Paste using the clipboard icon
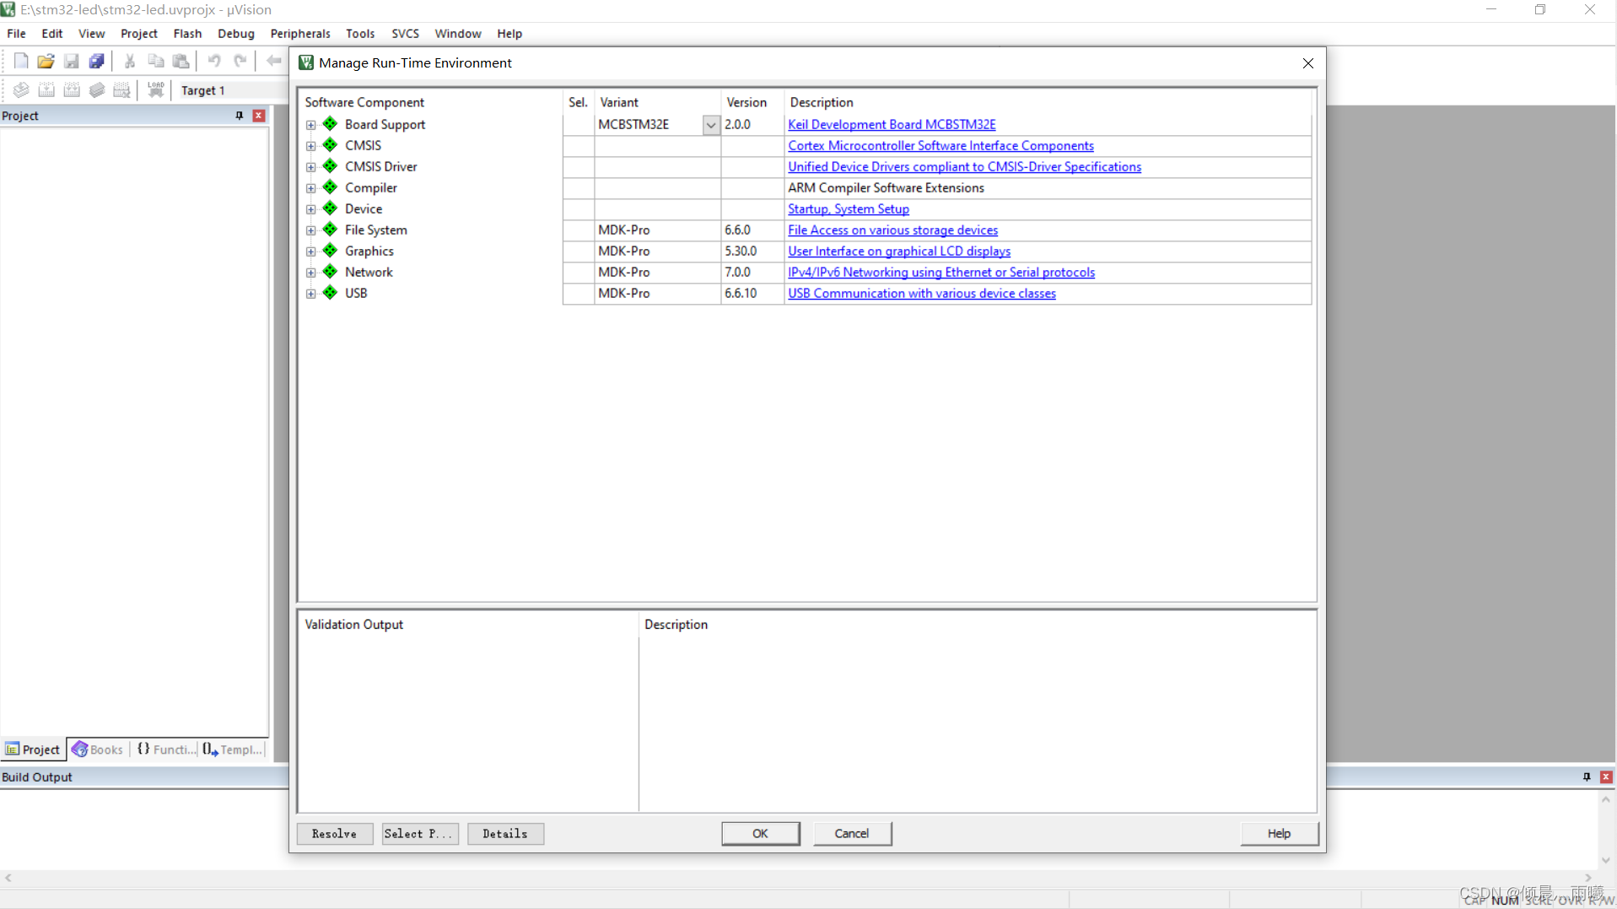 [x=181, y=61]
